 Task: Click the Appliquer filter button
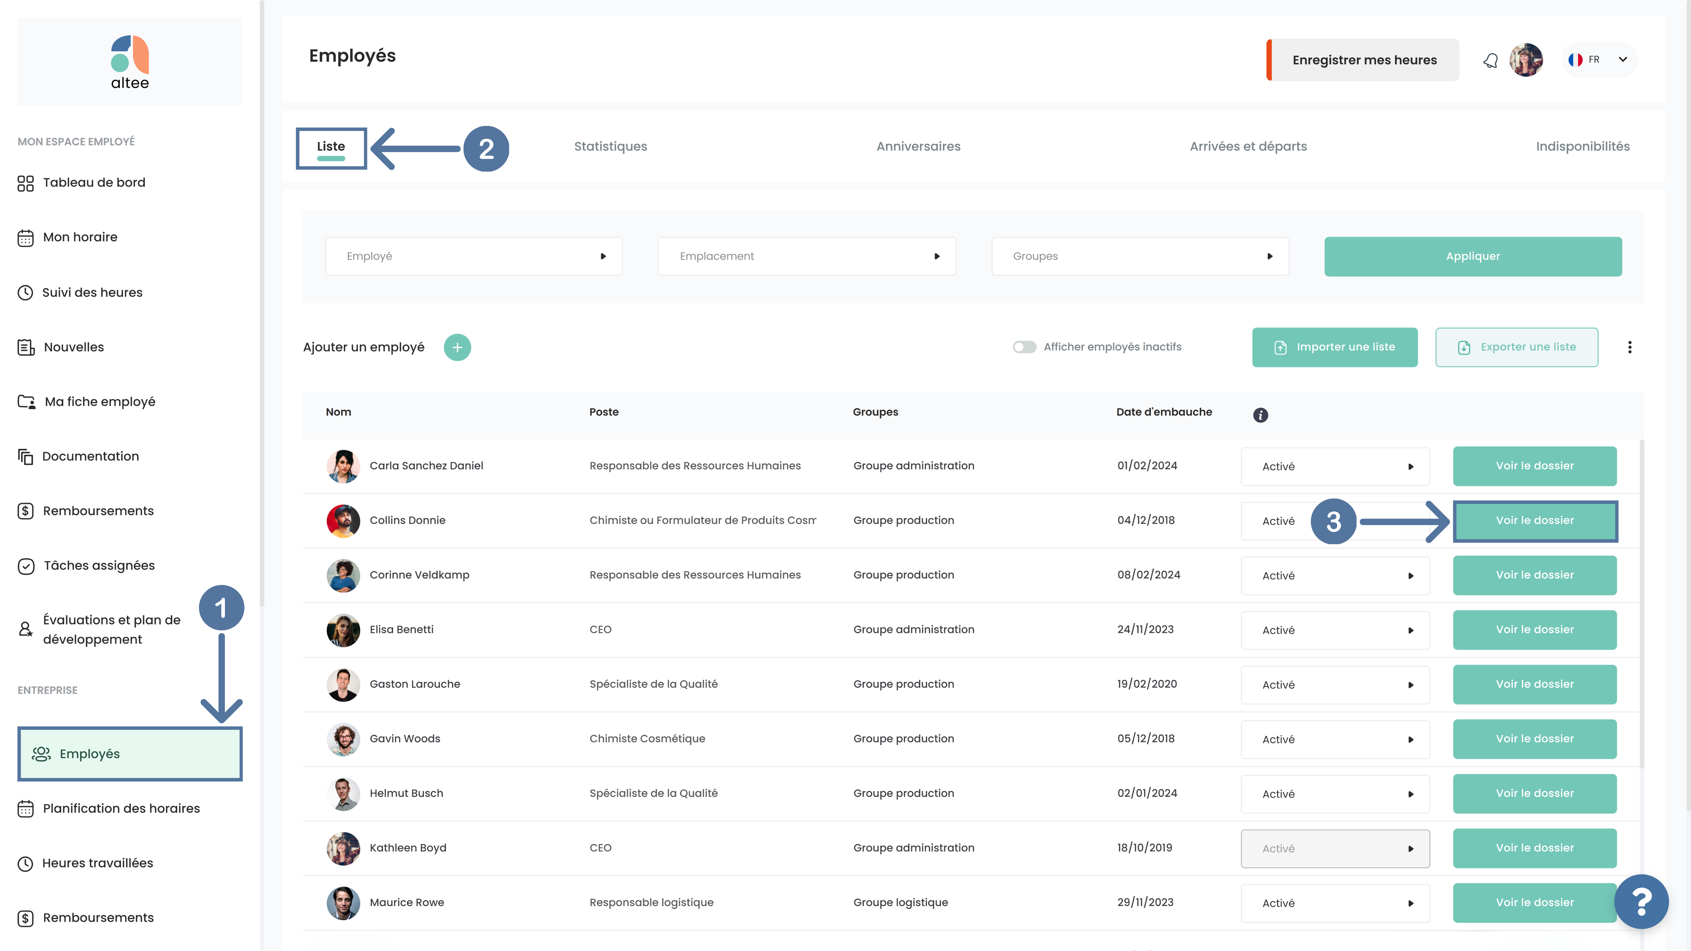(x=1473, y=257)
